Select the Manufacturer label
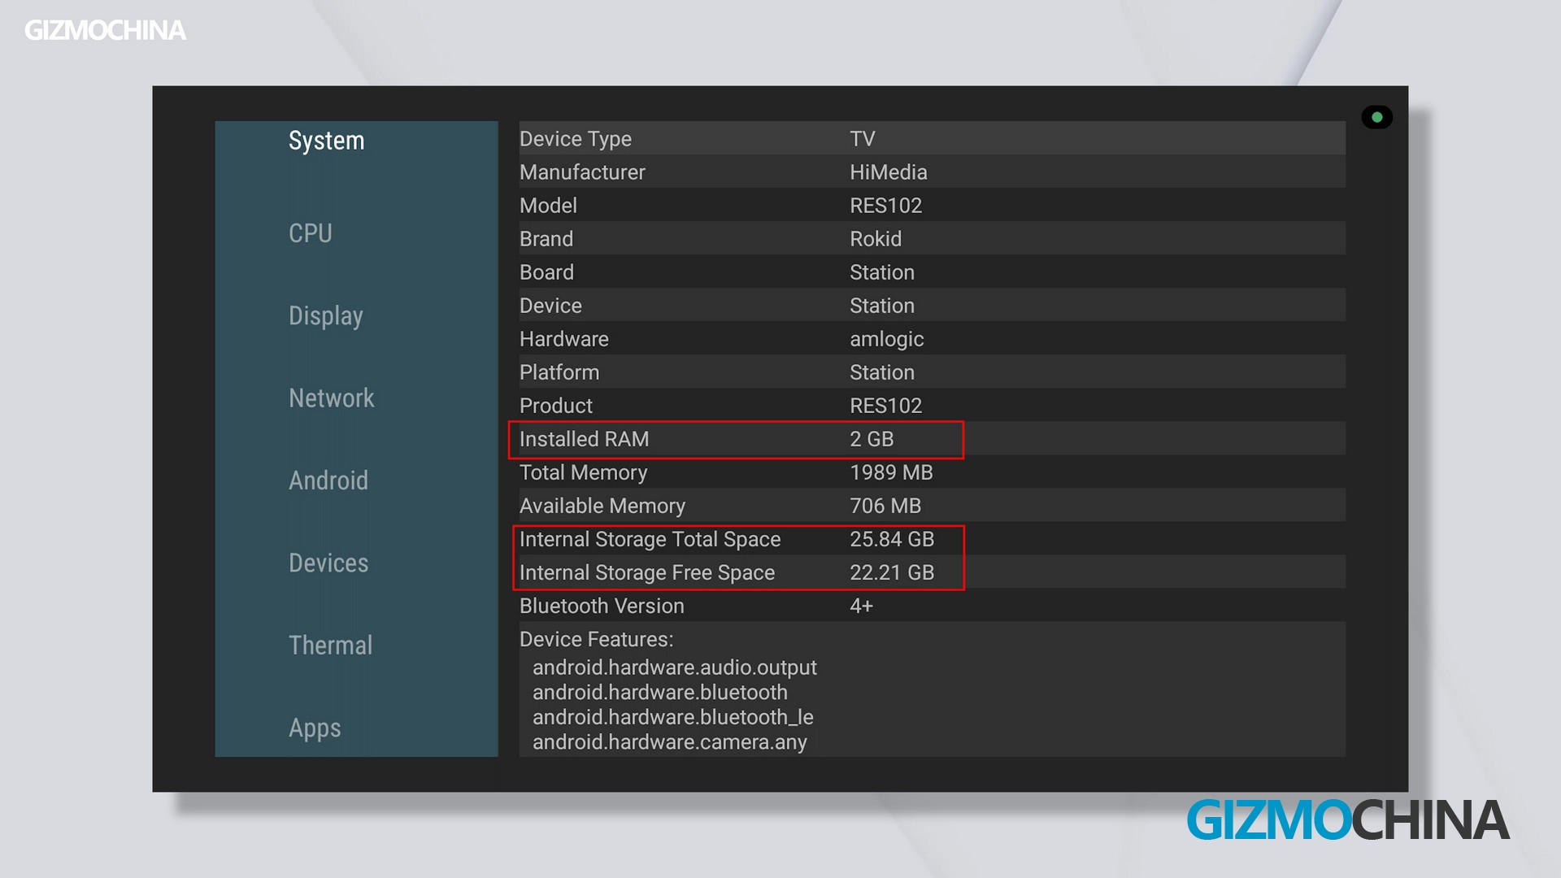1561x878 pixels. (582, 172)
